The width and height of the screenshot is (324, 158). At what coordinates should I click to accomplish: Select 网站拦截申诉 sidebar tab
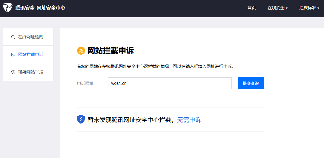[28, 54]
